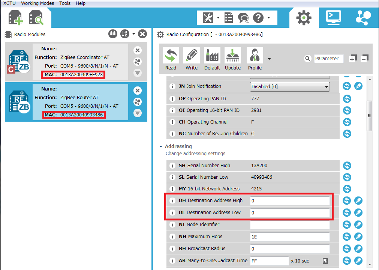The width and height of the screenshot is (379, 270).
Task: Open calculator for AR Many-to-One Broadcast Time
Action: (325, 261)
